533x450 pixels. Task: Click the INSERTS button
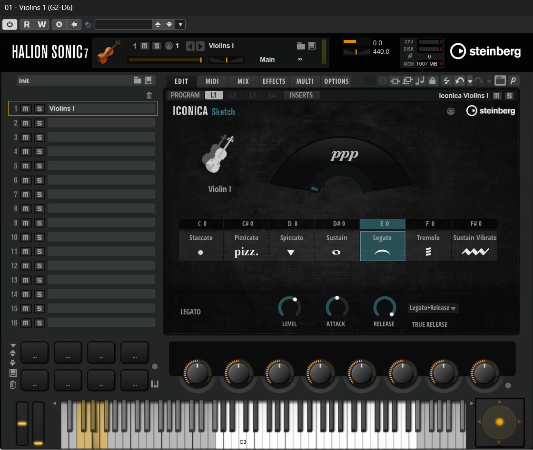[301, 95]
